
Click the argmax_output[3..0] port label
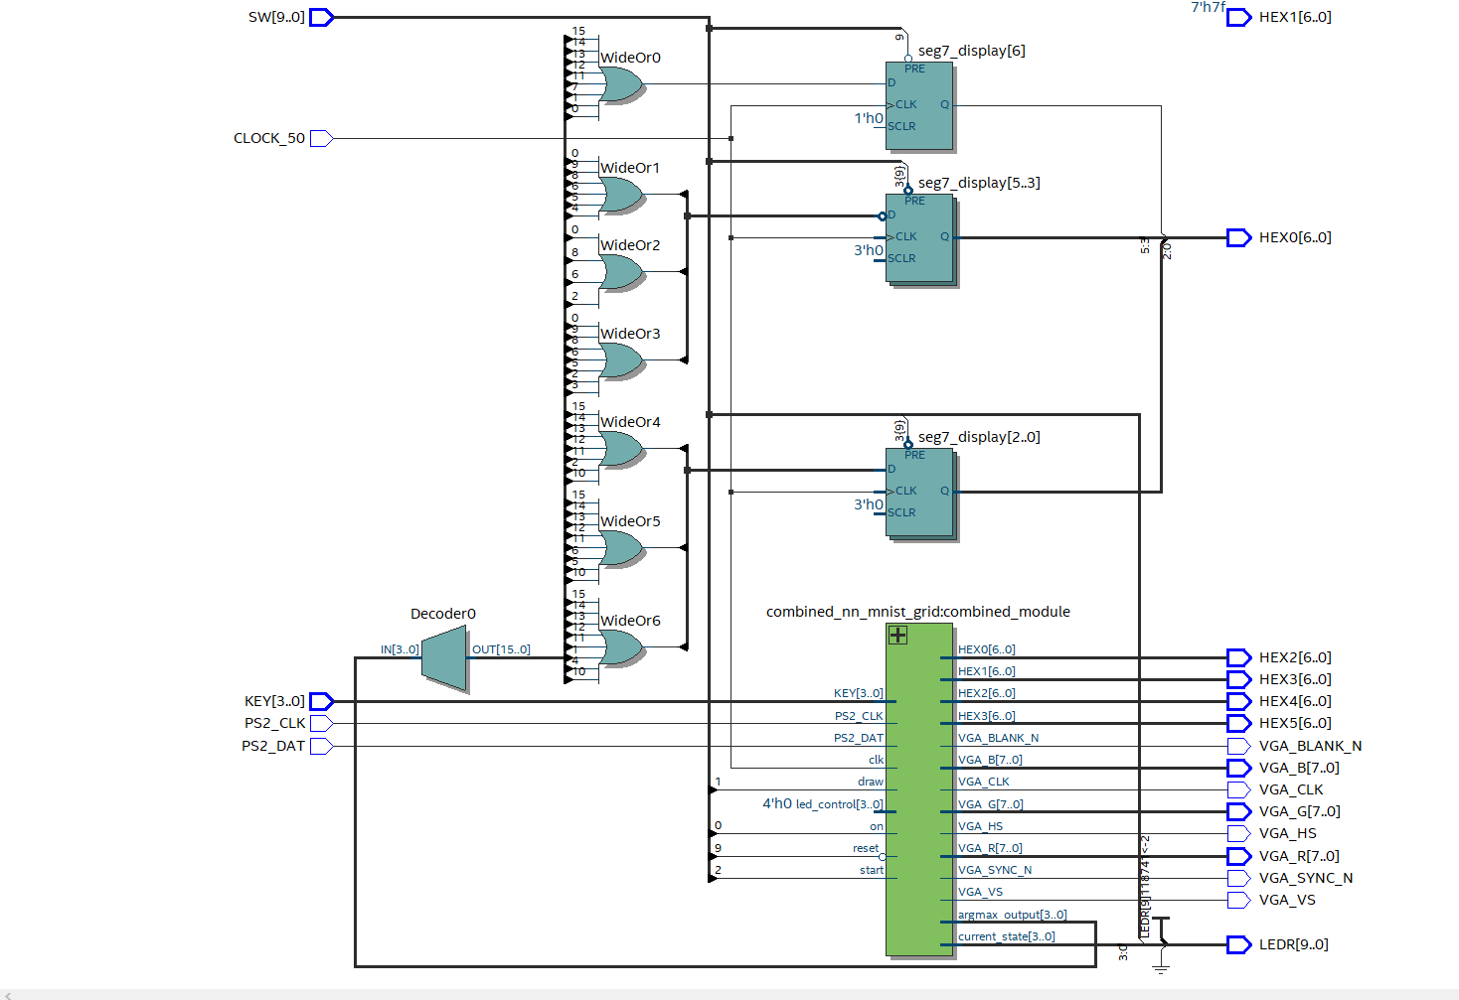pyautogui.click(x=1012, y=915)
